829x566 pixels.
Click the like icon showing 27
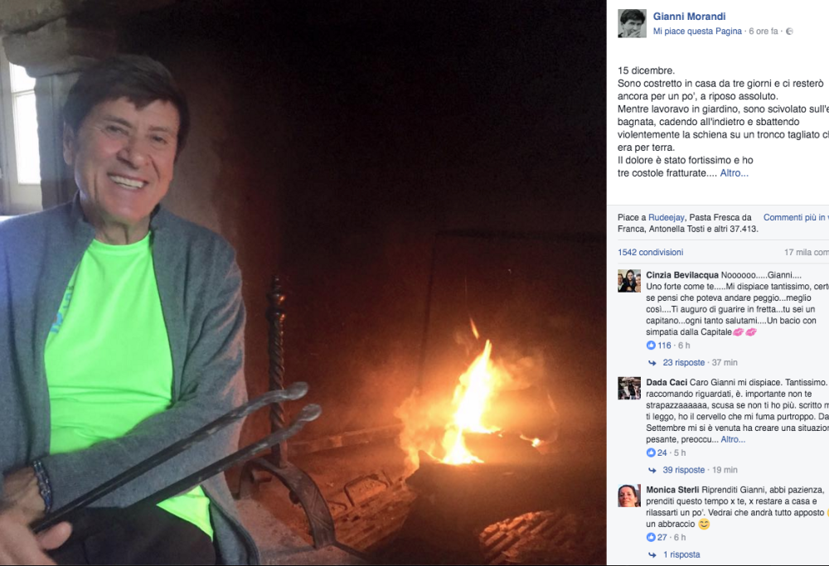(x=651, y=537)
